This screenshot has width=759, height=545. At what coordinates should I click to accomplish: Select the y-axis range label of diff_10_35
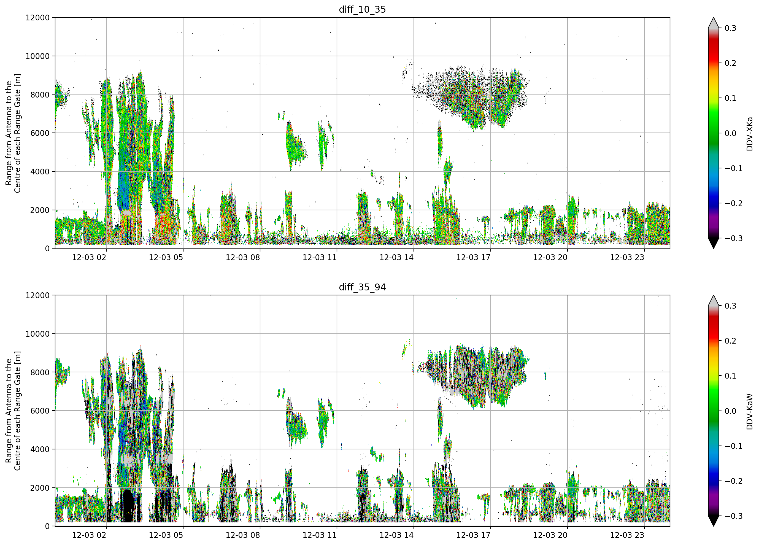[13, 133]
